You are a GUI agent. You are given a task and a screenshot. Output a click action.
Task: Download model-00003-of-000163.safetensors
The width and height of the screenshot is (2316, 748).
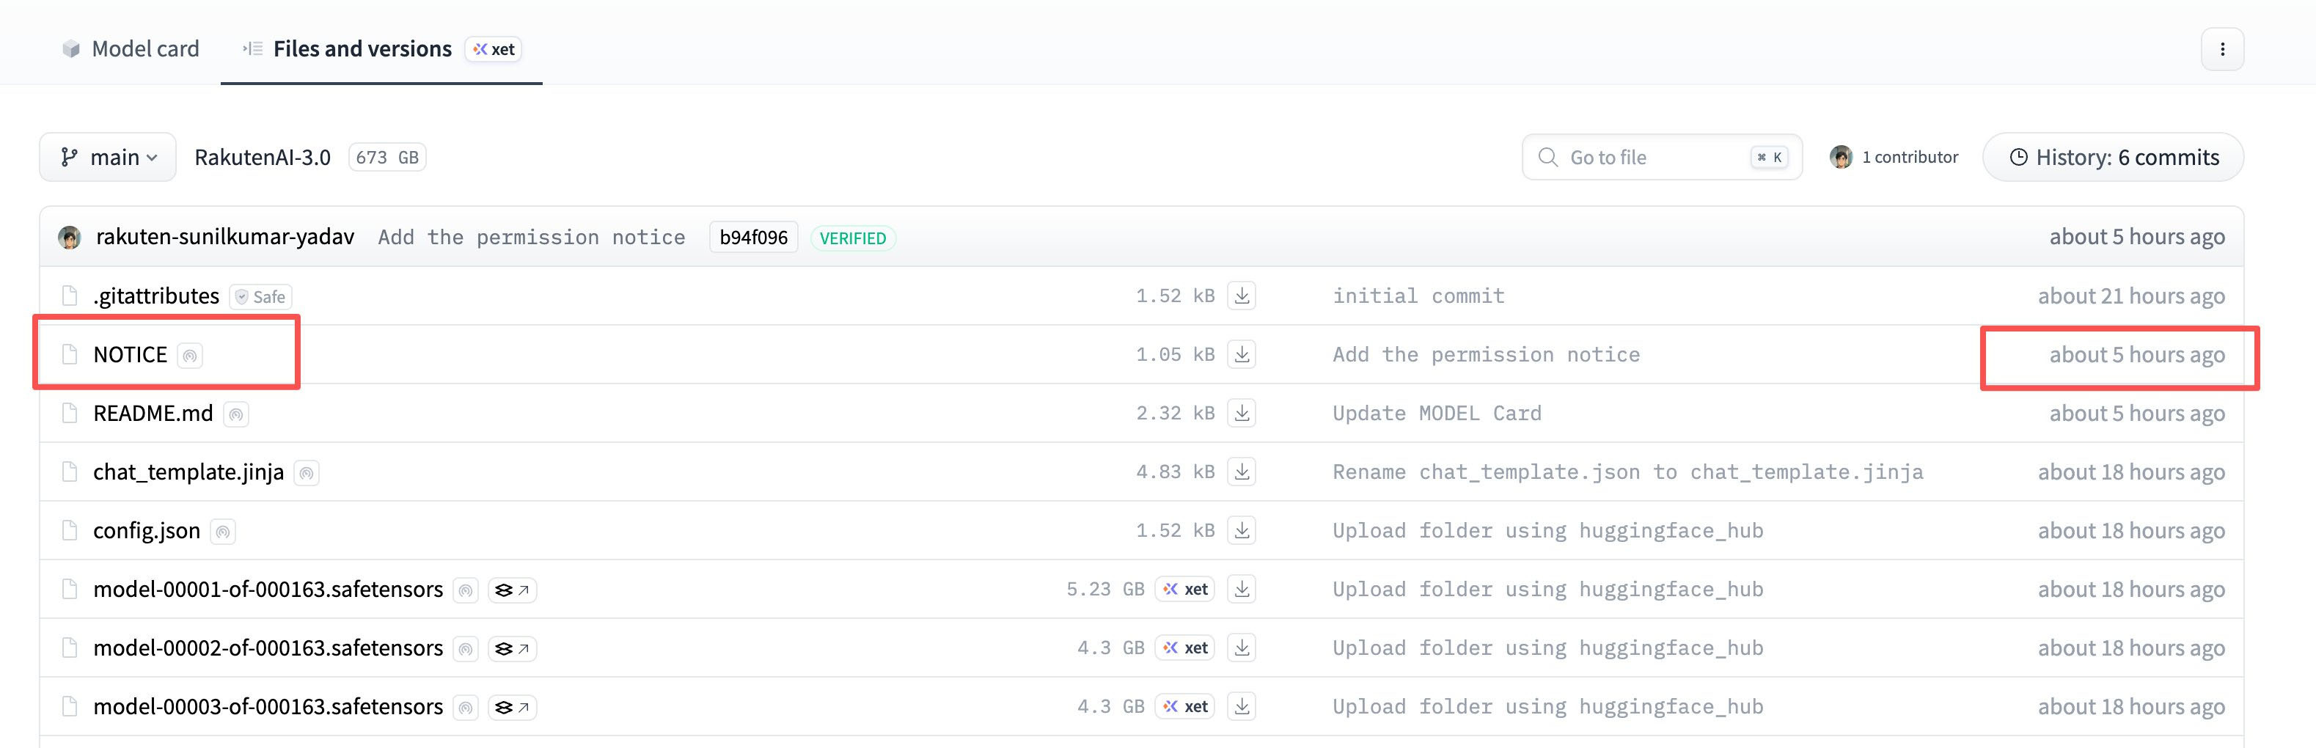click(1242, 707)
